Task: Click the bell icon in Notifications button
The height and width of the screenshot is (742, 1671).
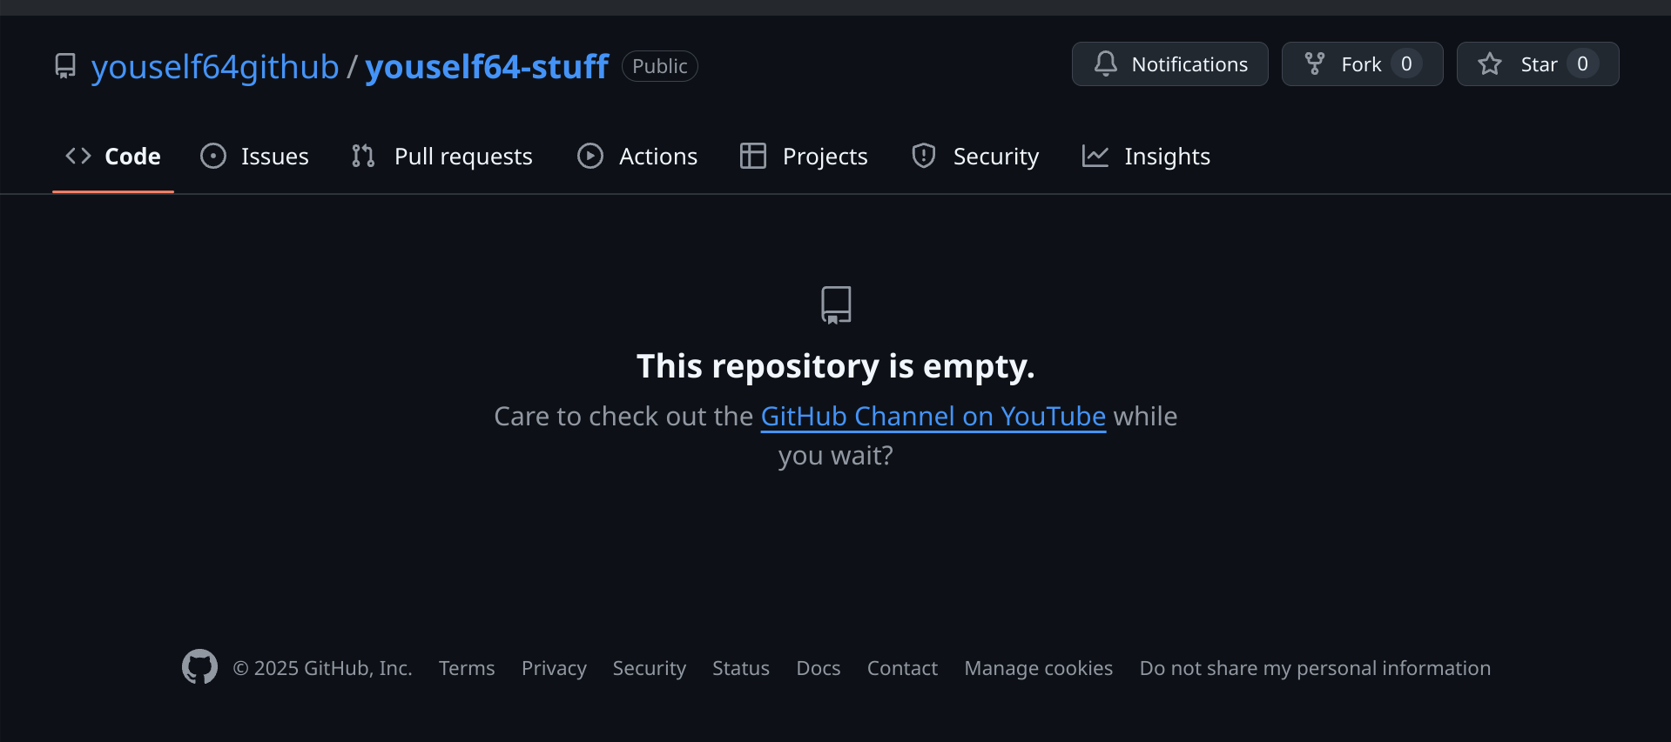Action: (1106, 64)
